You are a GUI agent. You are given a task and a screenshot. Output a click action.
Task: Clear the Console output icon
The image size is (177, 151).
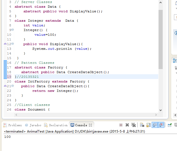pyautogui.click(x=142, y=125)
